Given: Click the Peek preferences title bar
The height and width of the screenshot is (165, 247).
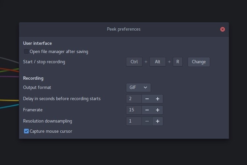Looking at the screenshot, I should click(124, 29).
